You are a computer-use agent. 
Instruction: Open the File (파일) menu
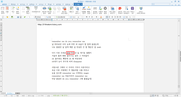tap(5, 4)
